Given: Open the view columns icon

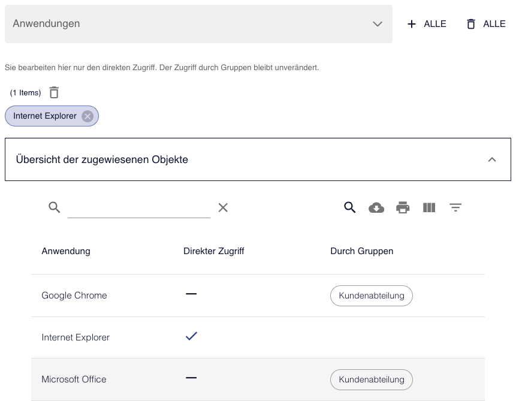Looking at the screenshot, I should point(429,208).
